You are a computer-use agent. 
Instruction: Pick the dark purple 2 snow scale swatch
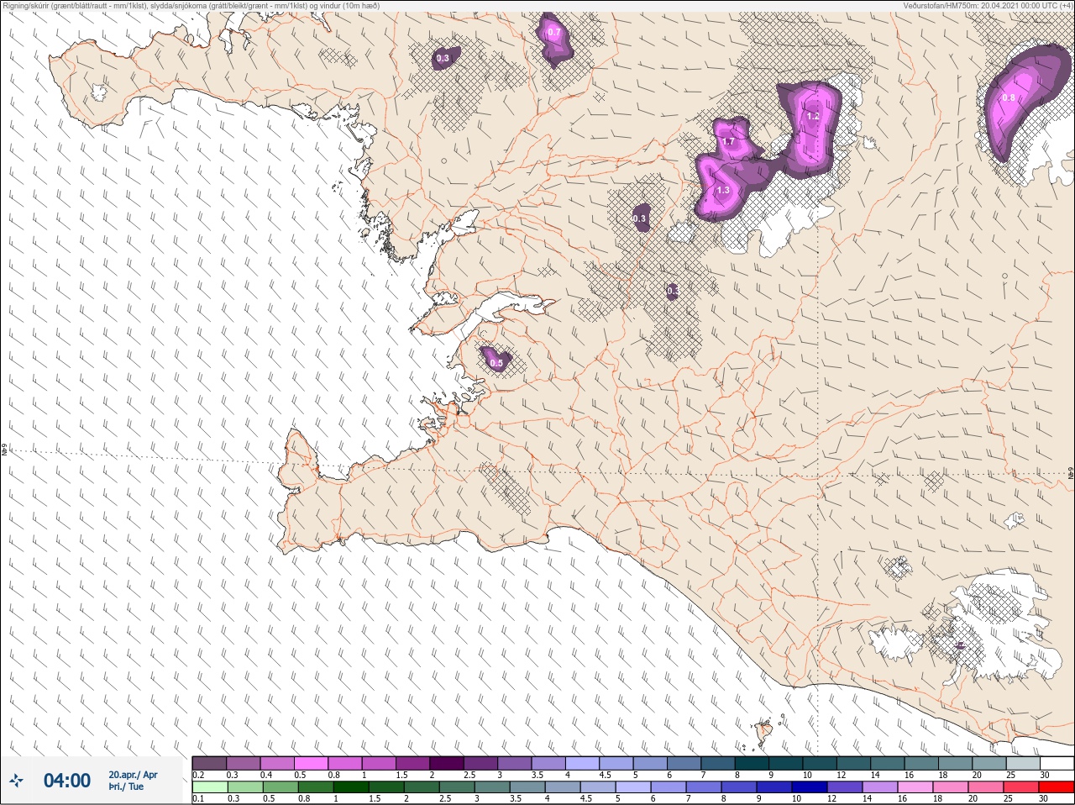point(447,762)
